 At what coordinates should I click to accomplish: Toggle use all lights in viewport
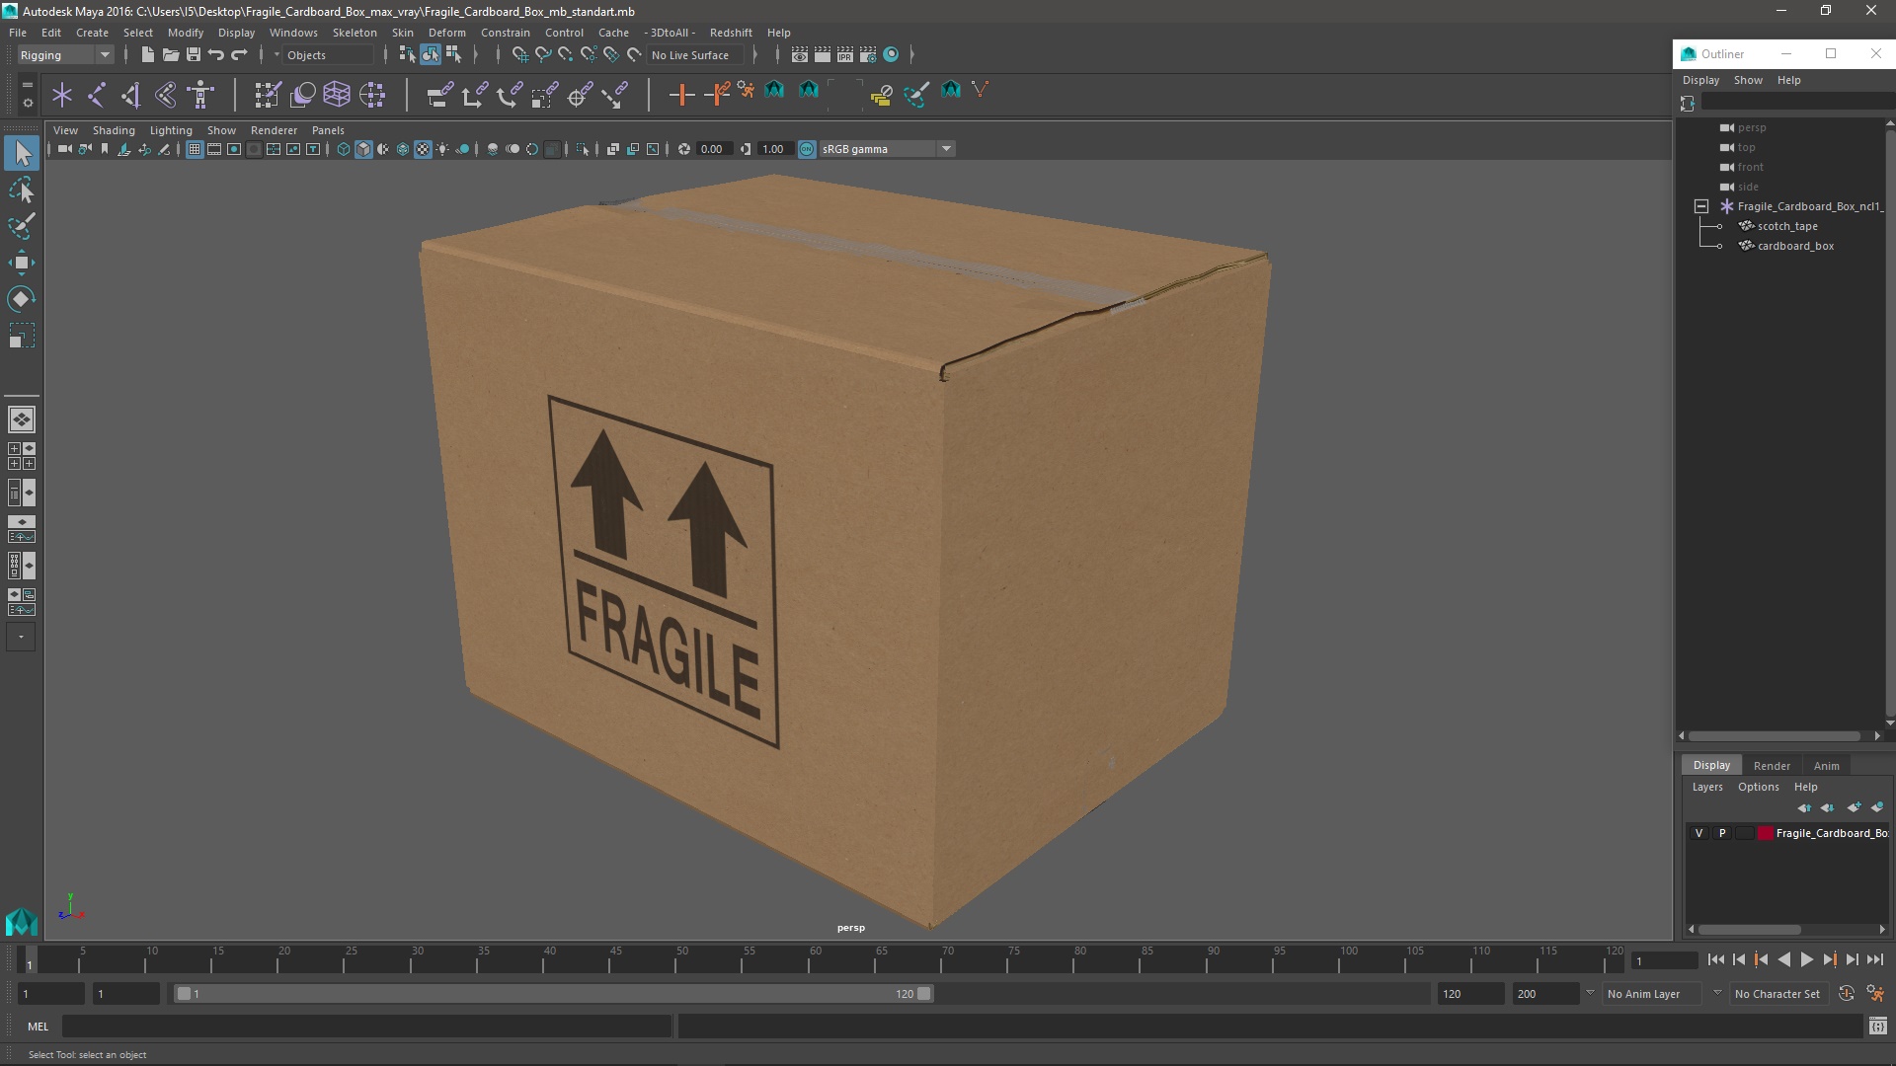point(442,149)
